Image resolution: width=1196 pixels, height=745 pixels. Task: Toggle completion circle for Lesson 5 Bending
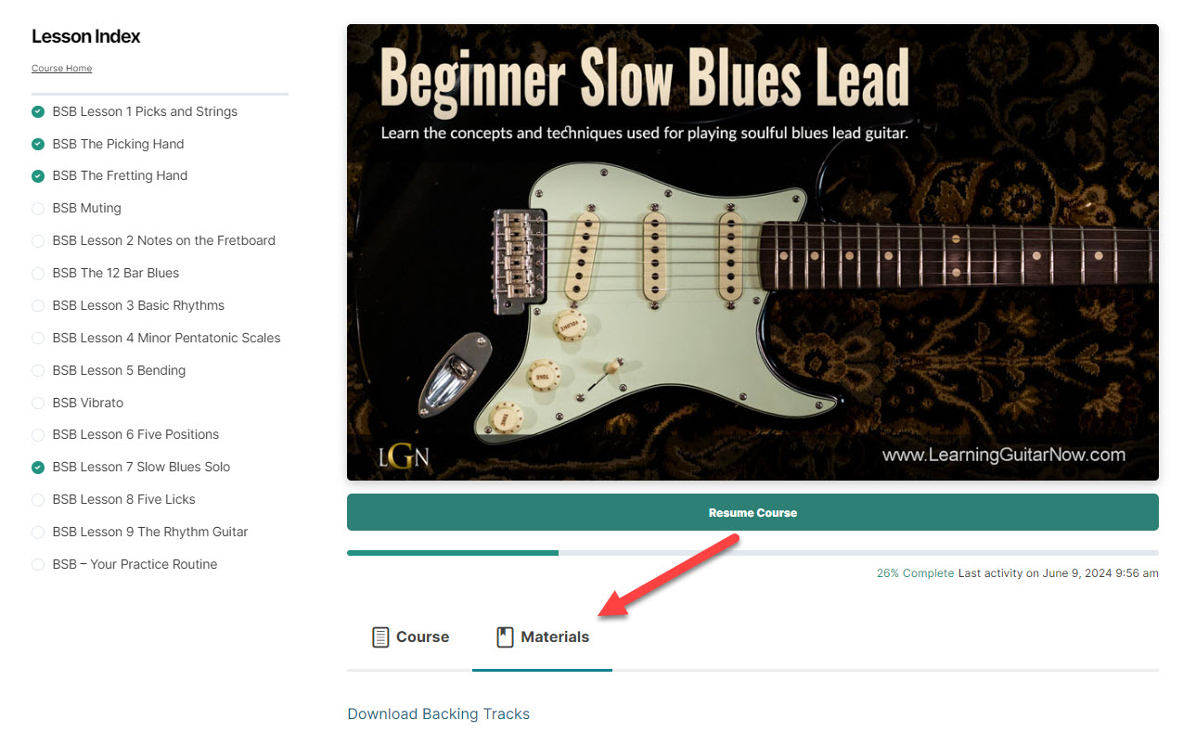(38, 370)
